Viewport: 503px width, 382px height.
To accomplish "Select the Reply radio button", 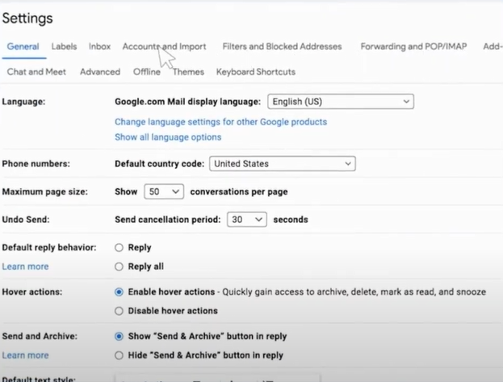I will tap(119, 248).
